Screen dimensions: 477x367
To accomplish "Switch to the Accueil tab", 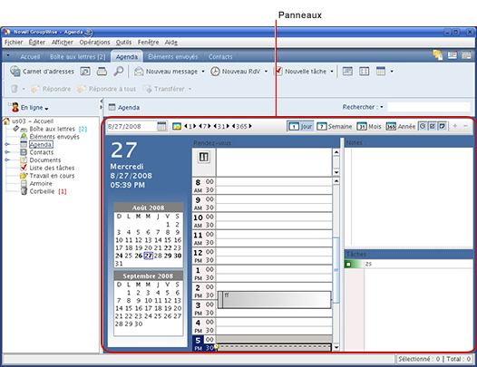I will pyautogui.click(x=30, y=57).
